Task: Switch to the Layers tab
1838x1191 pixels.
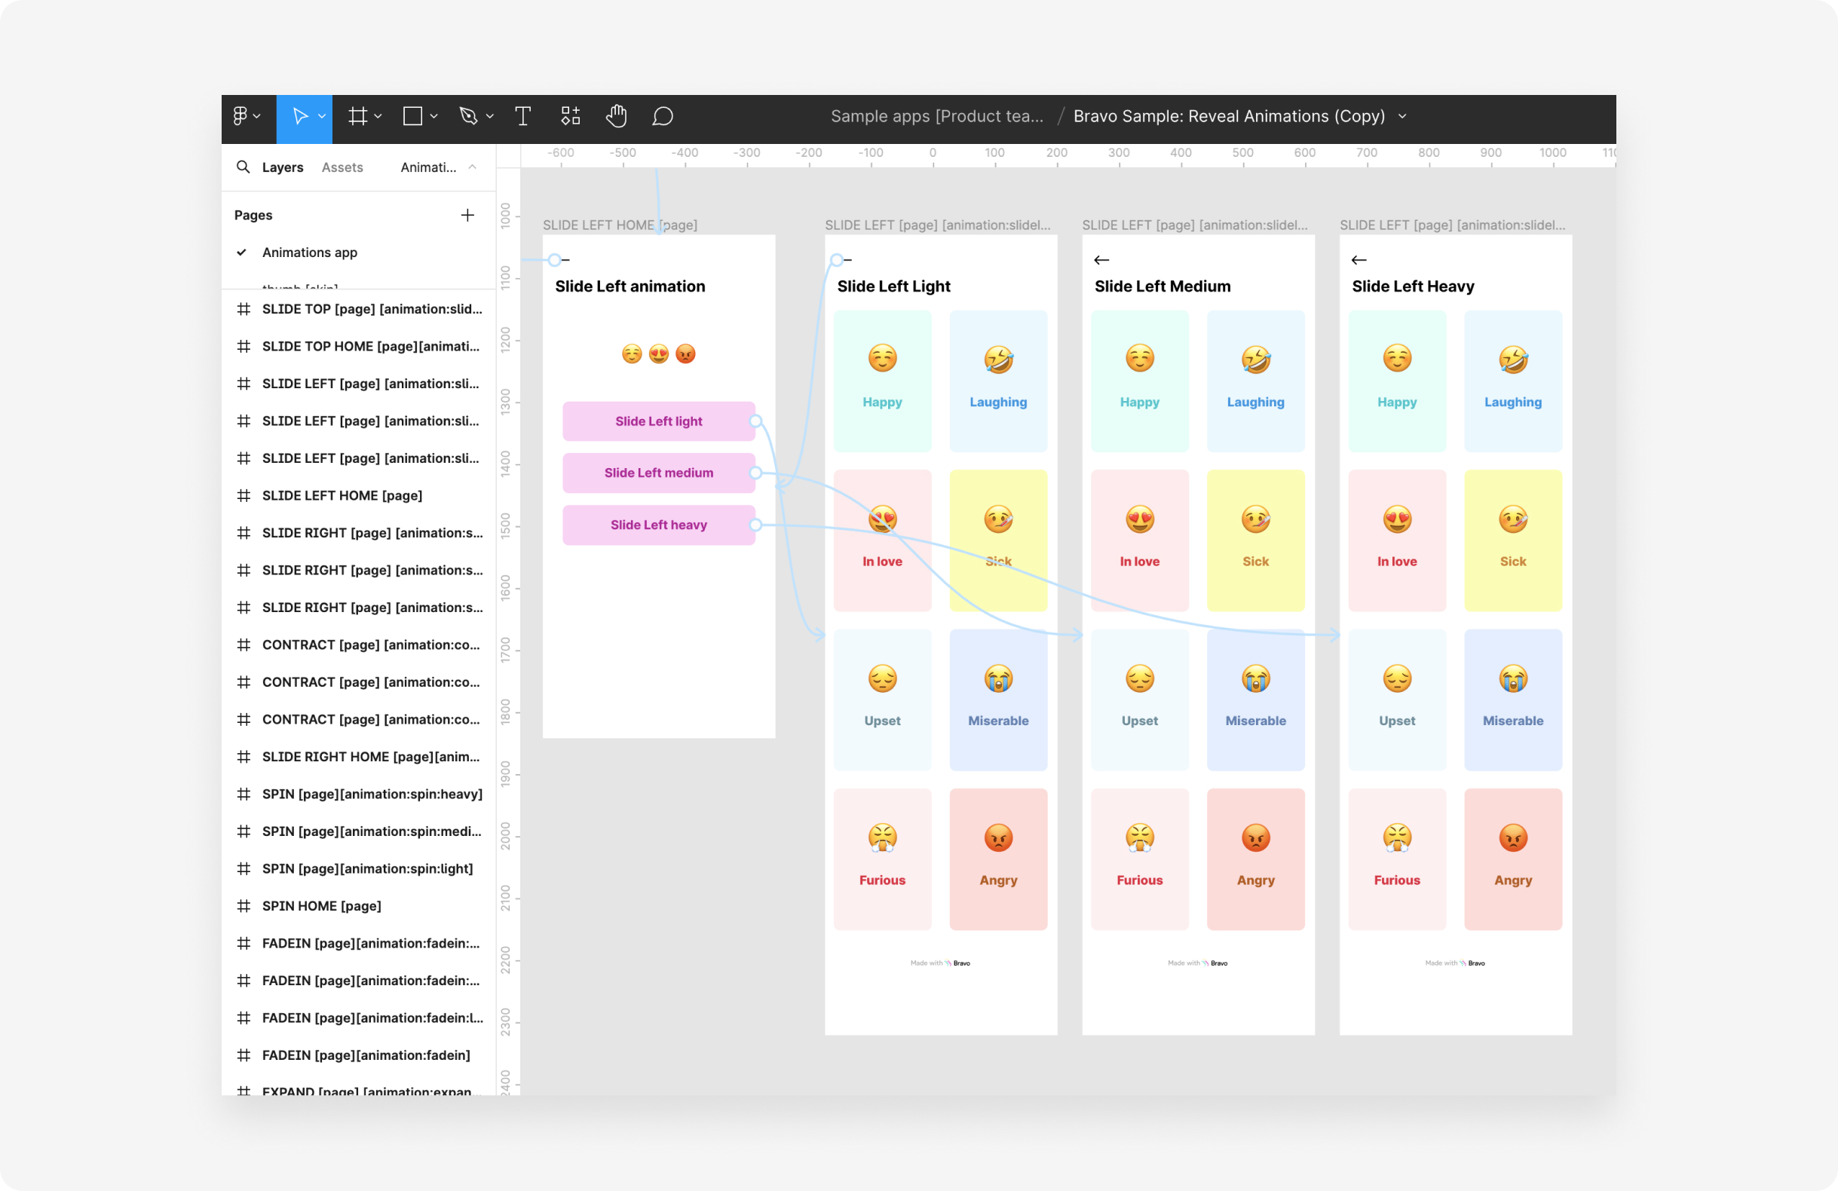Action: pos(282,167)
